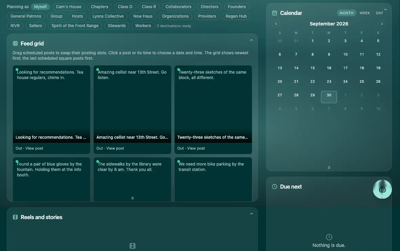Open the sidewalks by the library post card
Image resolution: width=400 pixels, height=251 pixels.
point(132,179)
